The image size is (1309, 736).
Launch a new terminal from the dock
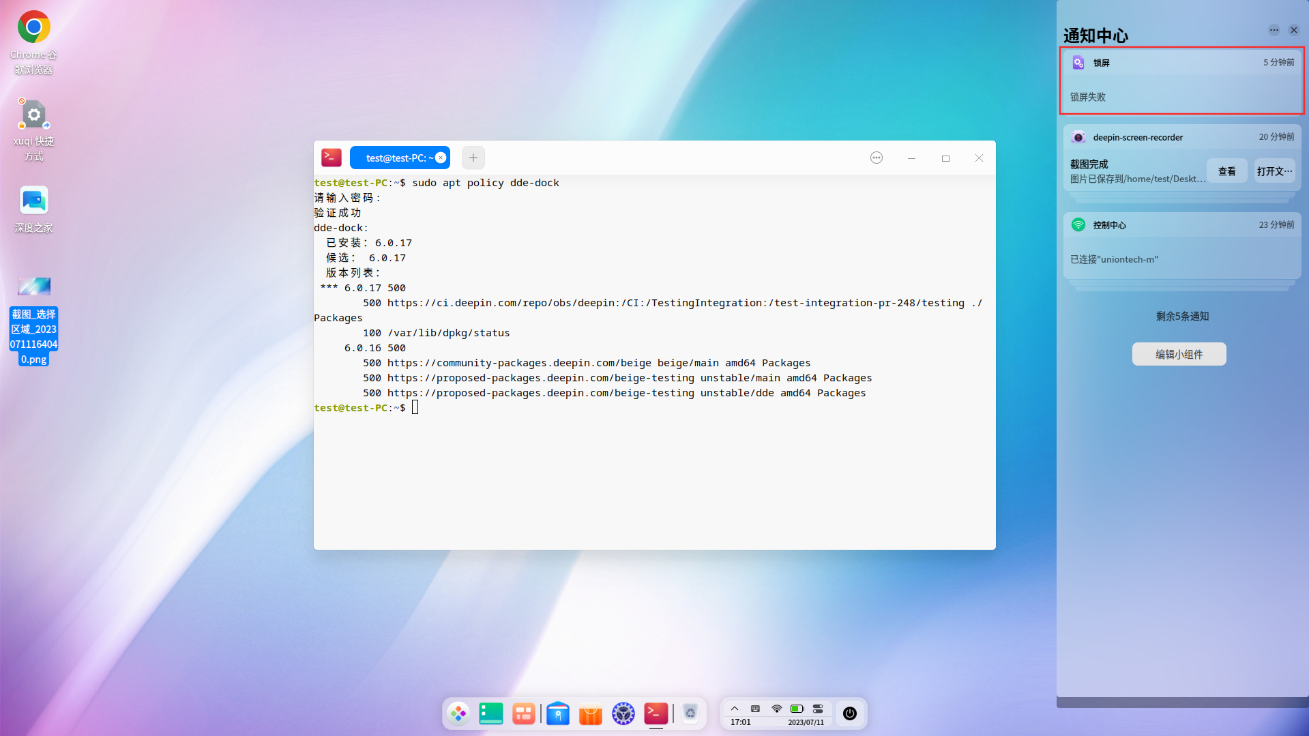(x=656, y=713)
